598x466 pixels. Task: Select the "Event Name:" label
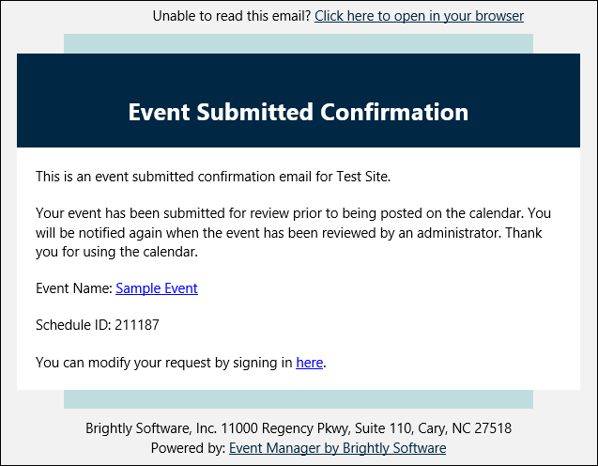pos(74,288)
